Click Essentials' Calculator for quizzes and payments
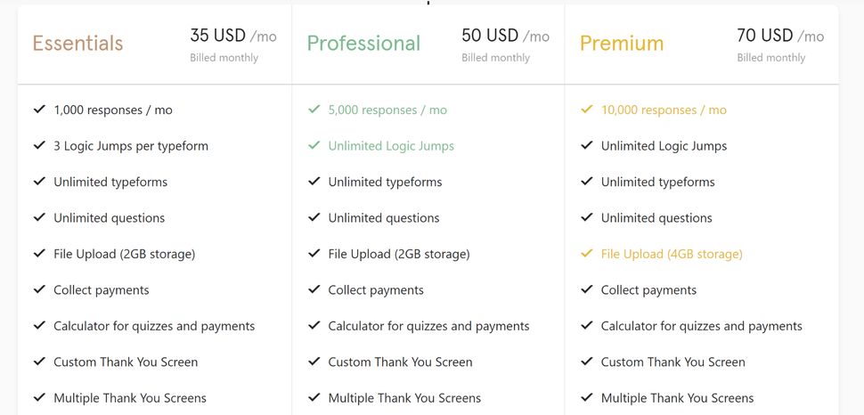The width and height of the screenshot is (864, 415). click(154, 326)
